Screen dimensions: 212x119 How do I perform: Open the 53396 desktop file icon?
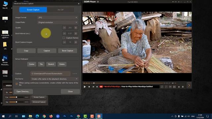click(5, 73)
